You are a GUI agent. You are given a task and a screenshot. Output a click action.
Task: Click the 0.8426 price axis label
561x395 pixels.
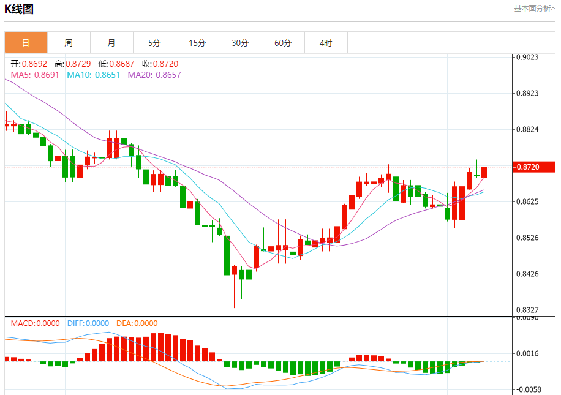[x=527, y=274]
